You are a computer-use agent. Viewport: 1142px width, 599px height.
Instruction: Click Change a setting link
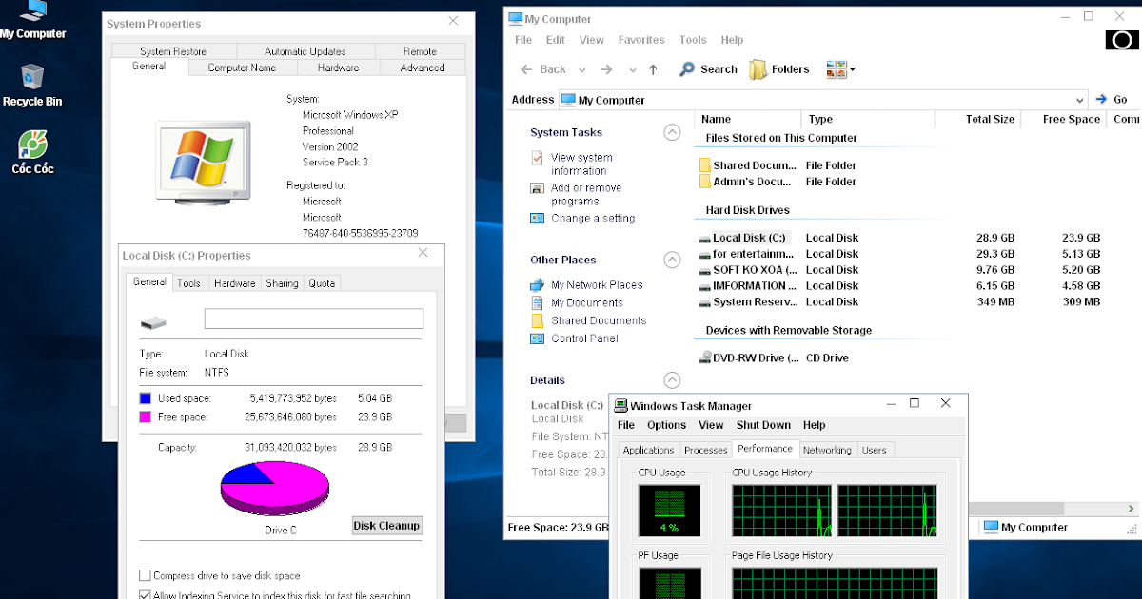pos(593,218)
